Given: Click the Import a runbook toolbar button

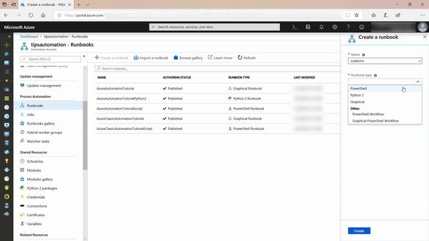Looking at the screenshot, I should [151, 58].
